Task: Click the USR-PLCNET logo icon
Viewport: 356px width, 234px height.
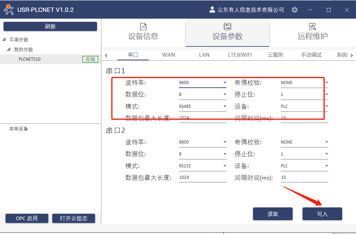Action: 8,10
